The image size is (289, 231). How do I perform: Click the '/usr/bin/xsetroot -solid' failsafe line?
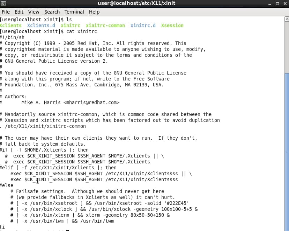point(100,203)
